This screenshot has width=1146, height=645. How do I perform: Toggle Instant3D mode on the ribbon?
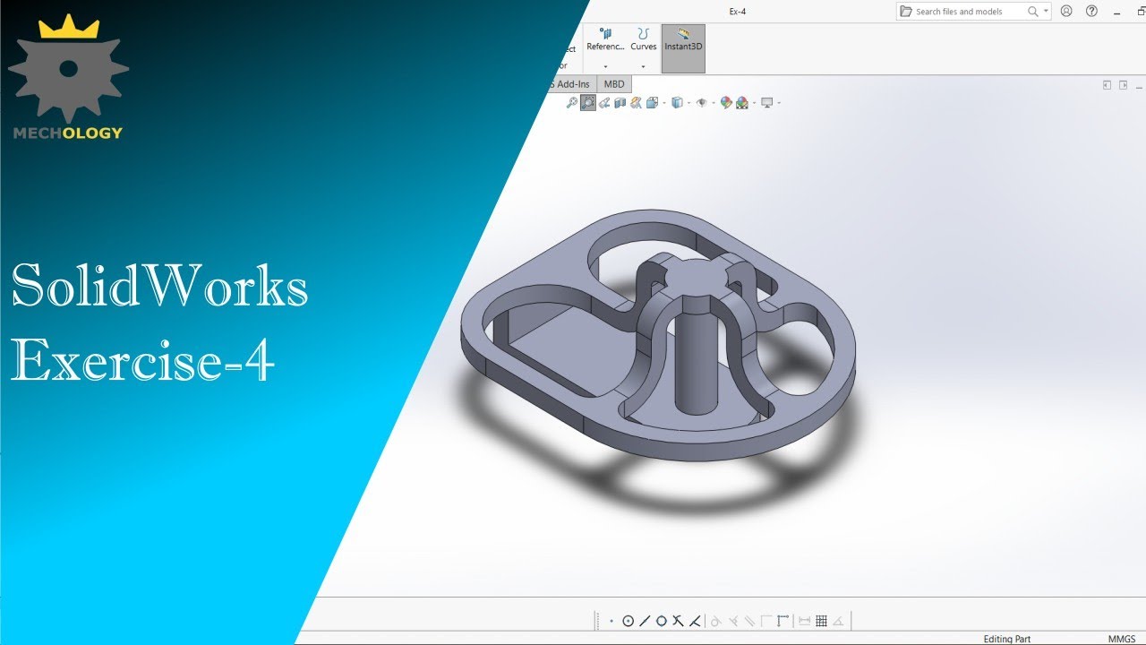click(683, 48)
